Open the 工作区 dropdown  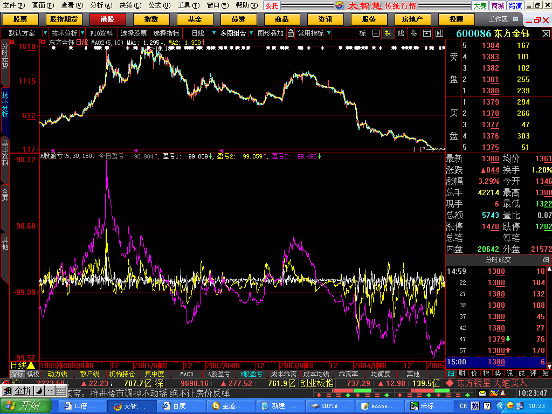click(x=516, y=19)
